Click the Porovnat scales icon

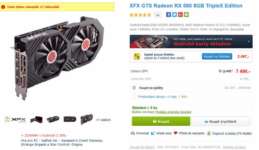[x=133, y=133]
